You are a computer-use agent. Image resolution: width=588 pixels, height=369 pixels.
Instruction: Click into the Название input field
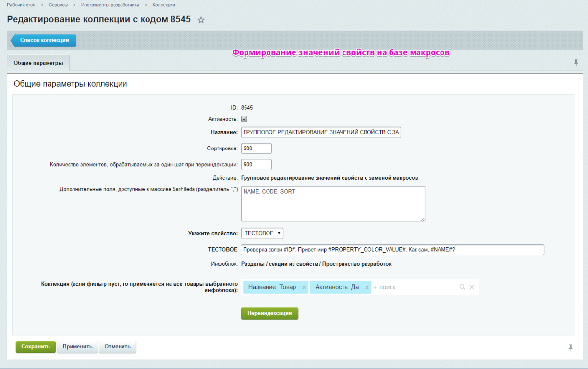321,132
